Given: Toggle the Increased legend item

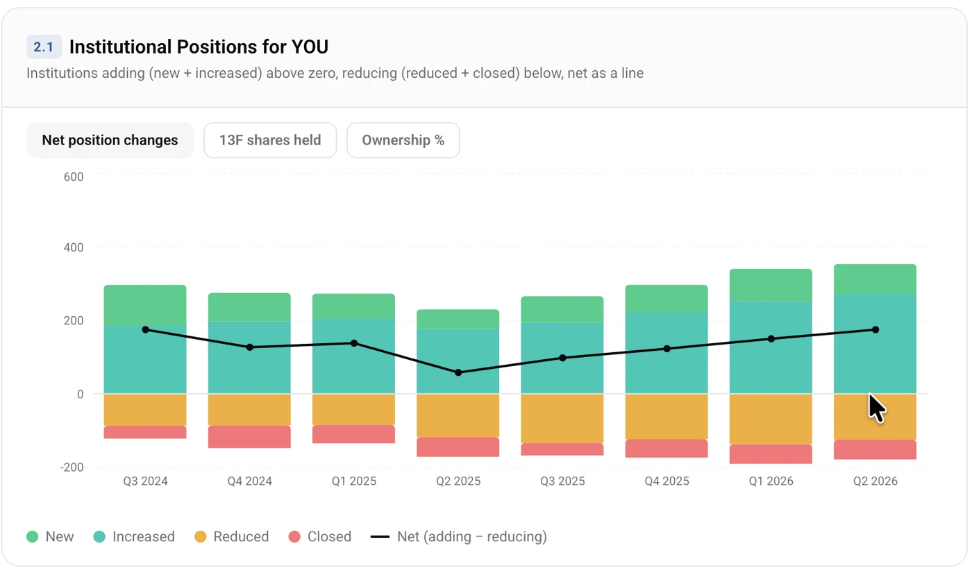Looking at the screenshot, I should 134,536.
